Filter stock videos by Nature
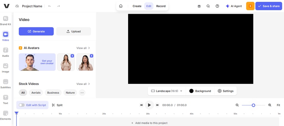Image resolution: width=284 pixels, height=126 pixels. click(70, 93)
